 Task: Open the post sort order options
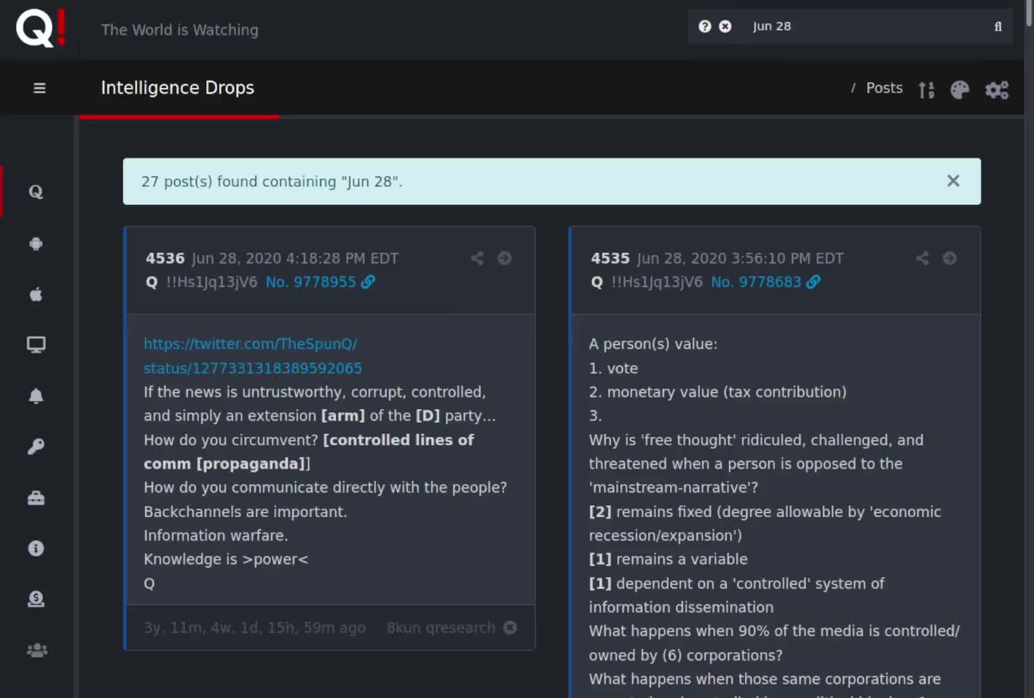[x=926, y=89]
